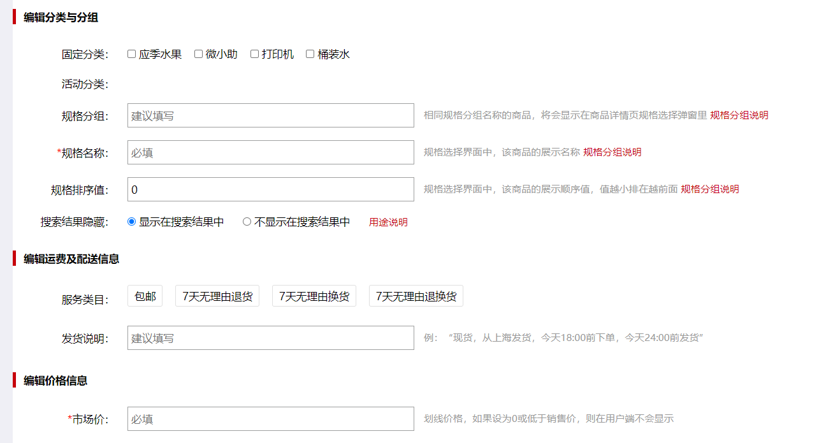Select the 包邮 service tag
Image resolution: width=833 pixels, height=443 pixels.
click(x=145, y=296)
